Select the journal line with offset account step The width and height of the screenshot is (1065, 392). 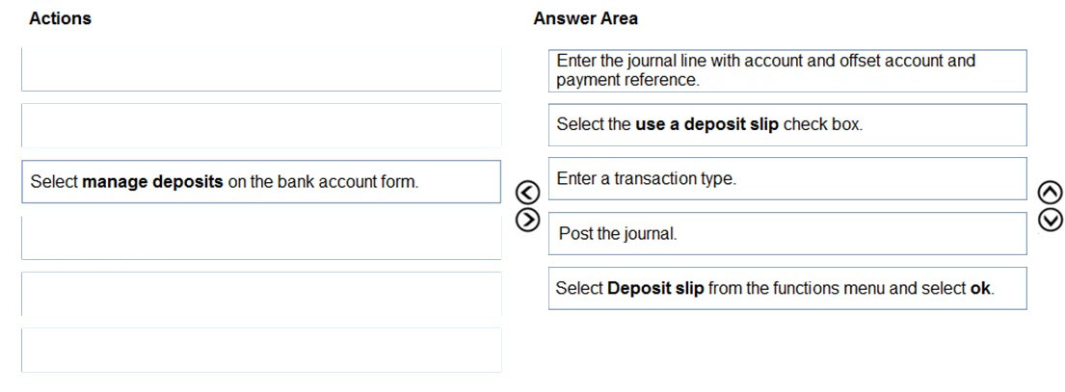787,70
